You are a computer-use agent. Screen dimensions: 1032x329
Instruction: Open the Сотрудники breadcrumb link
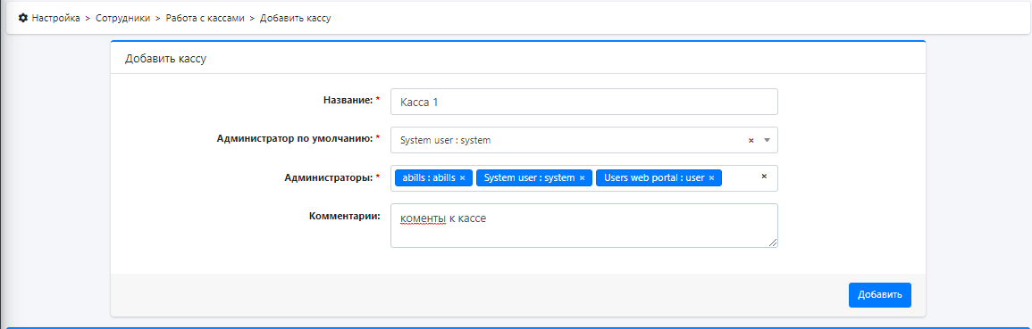point(123,19)
